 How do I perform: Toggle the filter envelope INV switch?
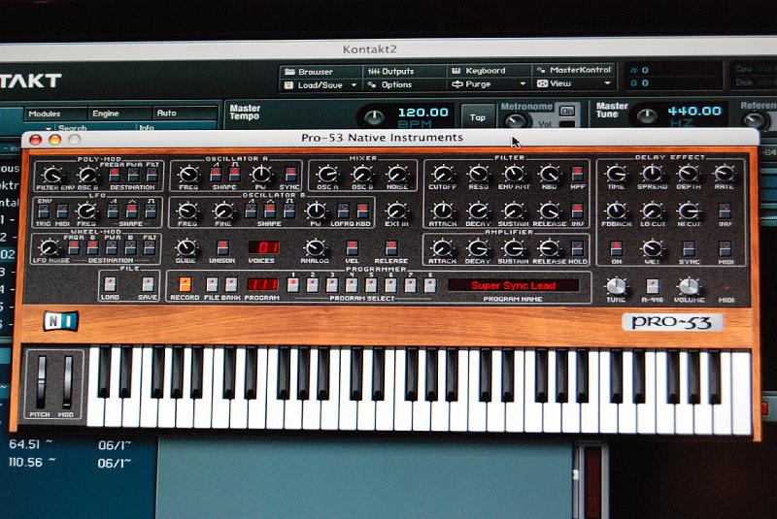(x=577, y=211)
